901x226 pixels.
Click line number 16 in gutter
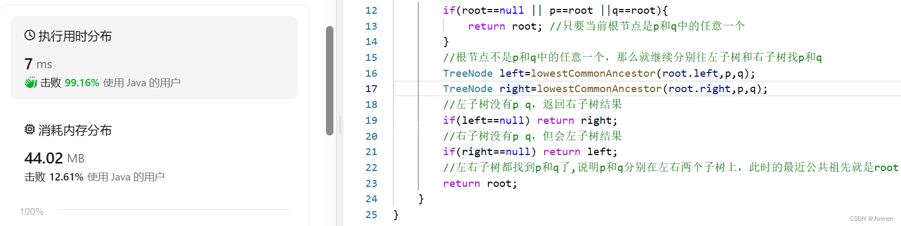click(x=371, y=74)
